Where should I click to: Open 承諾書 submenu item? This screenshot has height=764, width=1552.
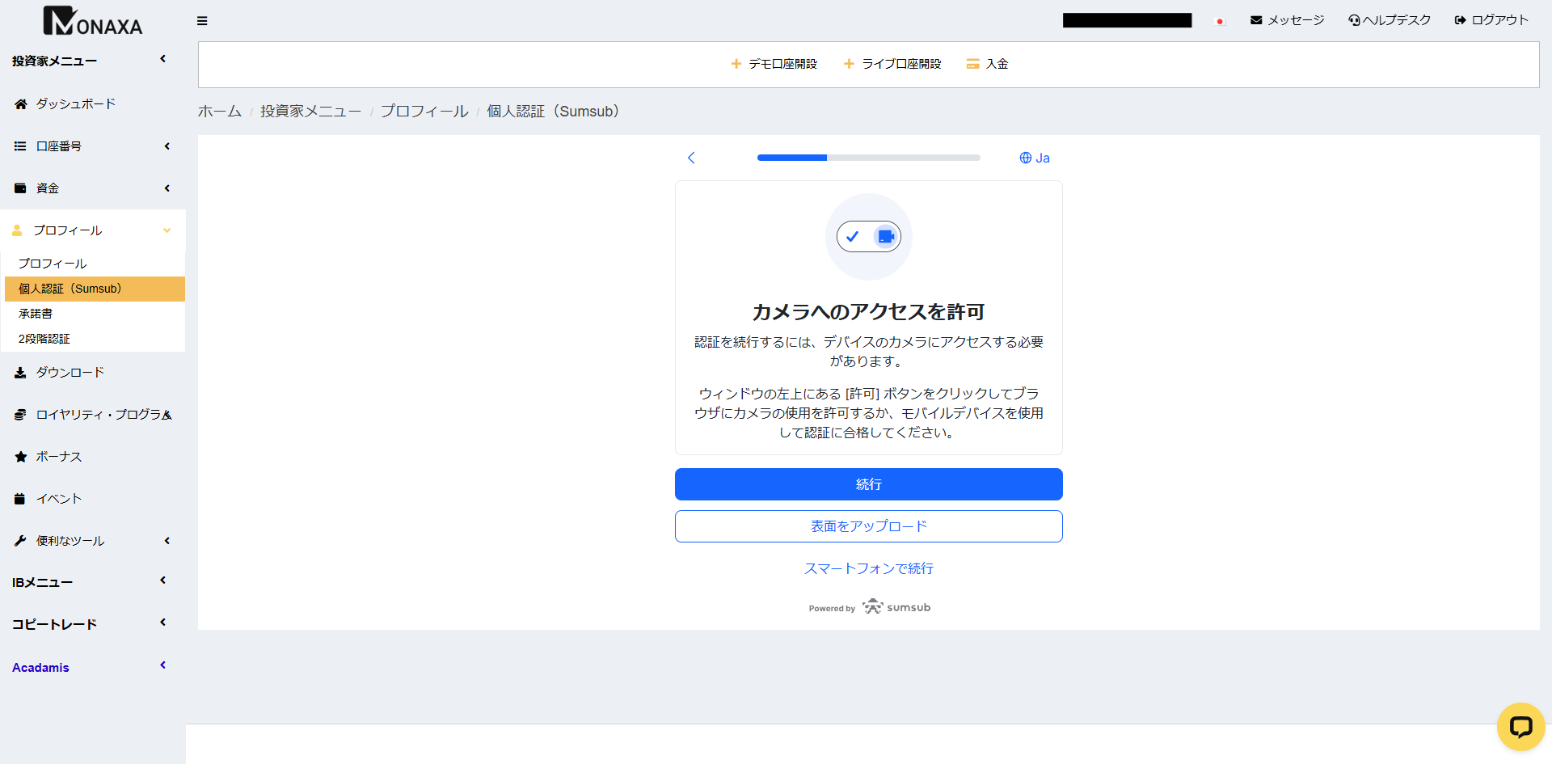(36, 314)
